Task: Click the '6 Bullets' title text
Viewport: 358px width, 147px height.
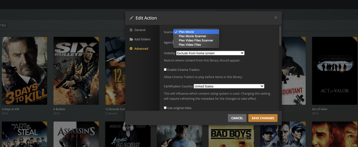Action: (x=59, y=109)
